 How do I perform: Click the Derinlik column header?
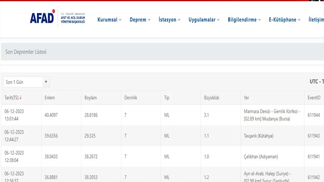[130, 98]
